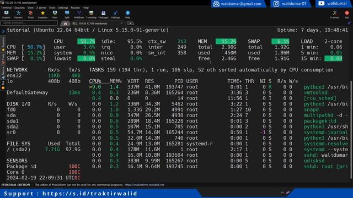Image resolution: width=353 pixels, height=198 pixels.
Task: Click the ens32 network interface row
Action: 44,75
